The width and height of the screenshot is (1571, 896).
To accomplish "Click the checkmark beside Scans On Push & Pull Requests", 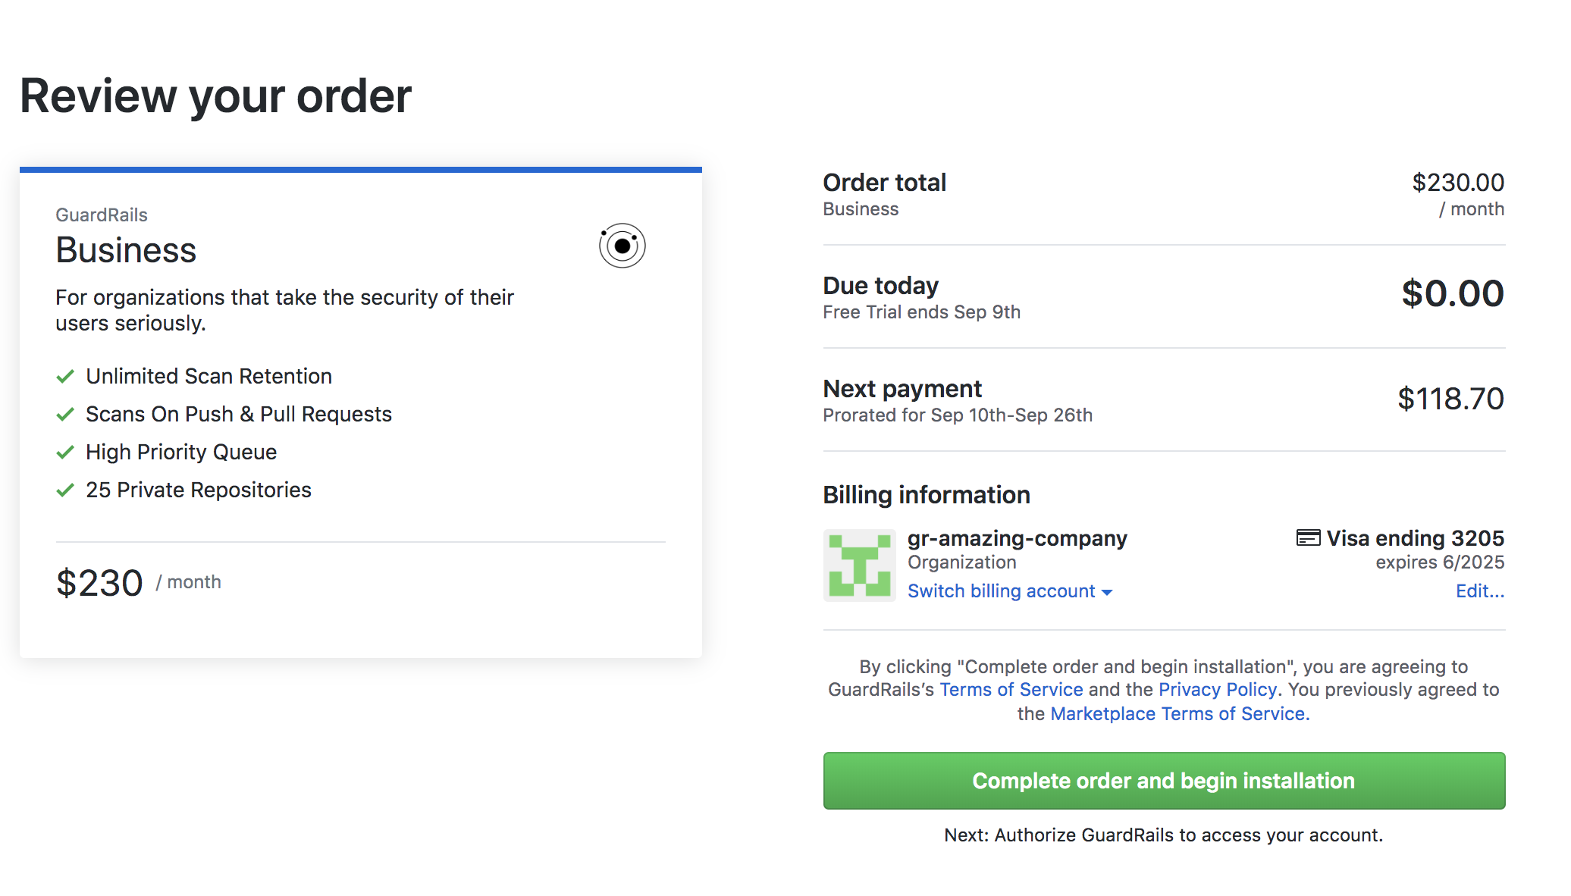I will (x=65, y=415).
